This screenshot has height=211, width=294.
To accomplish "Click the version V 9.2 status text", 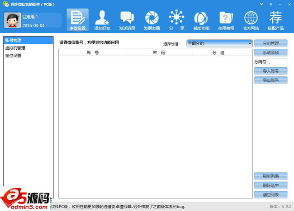I will [x=280, y=206].
